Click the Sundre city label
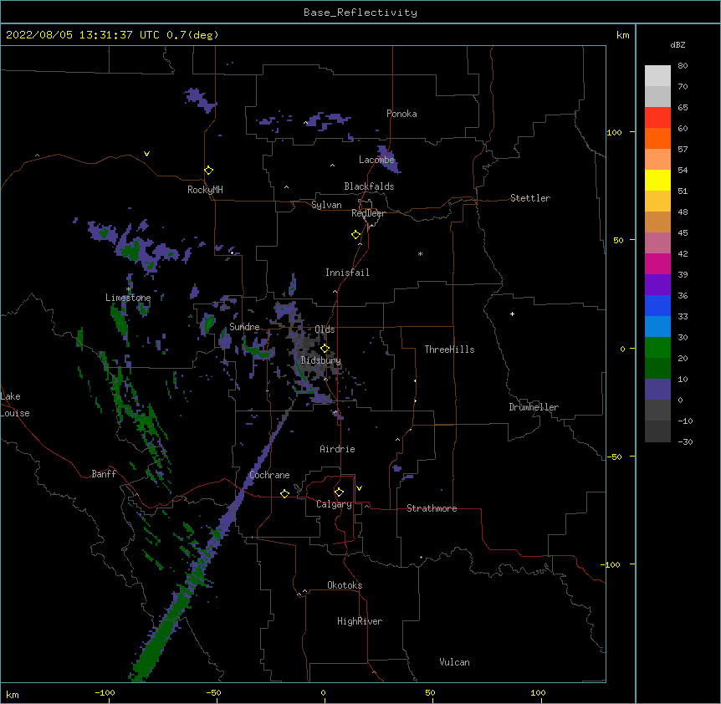This screenshot has width=721, height=704. [x=244, y=327]
